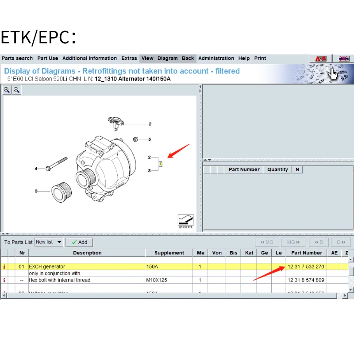Screen dimensions: 354x354
Task: Click scroll down arrow of parts table
Action: [x=350, y=290]
